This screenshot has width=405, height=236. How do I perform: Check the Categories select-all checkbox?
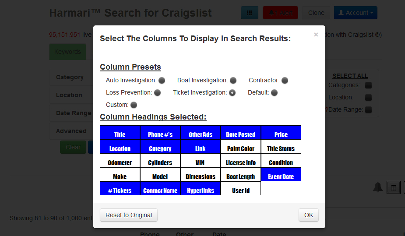(x=368, y=85)
